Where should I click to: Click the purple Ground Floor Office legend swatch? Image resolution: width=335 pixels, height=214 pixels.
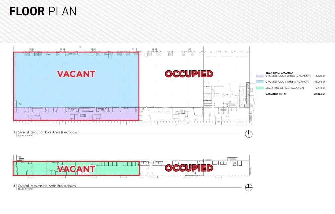pos(260,76)
